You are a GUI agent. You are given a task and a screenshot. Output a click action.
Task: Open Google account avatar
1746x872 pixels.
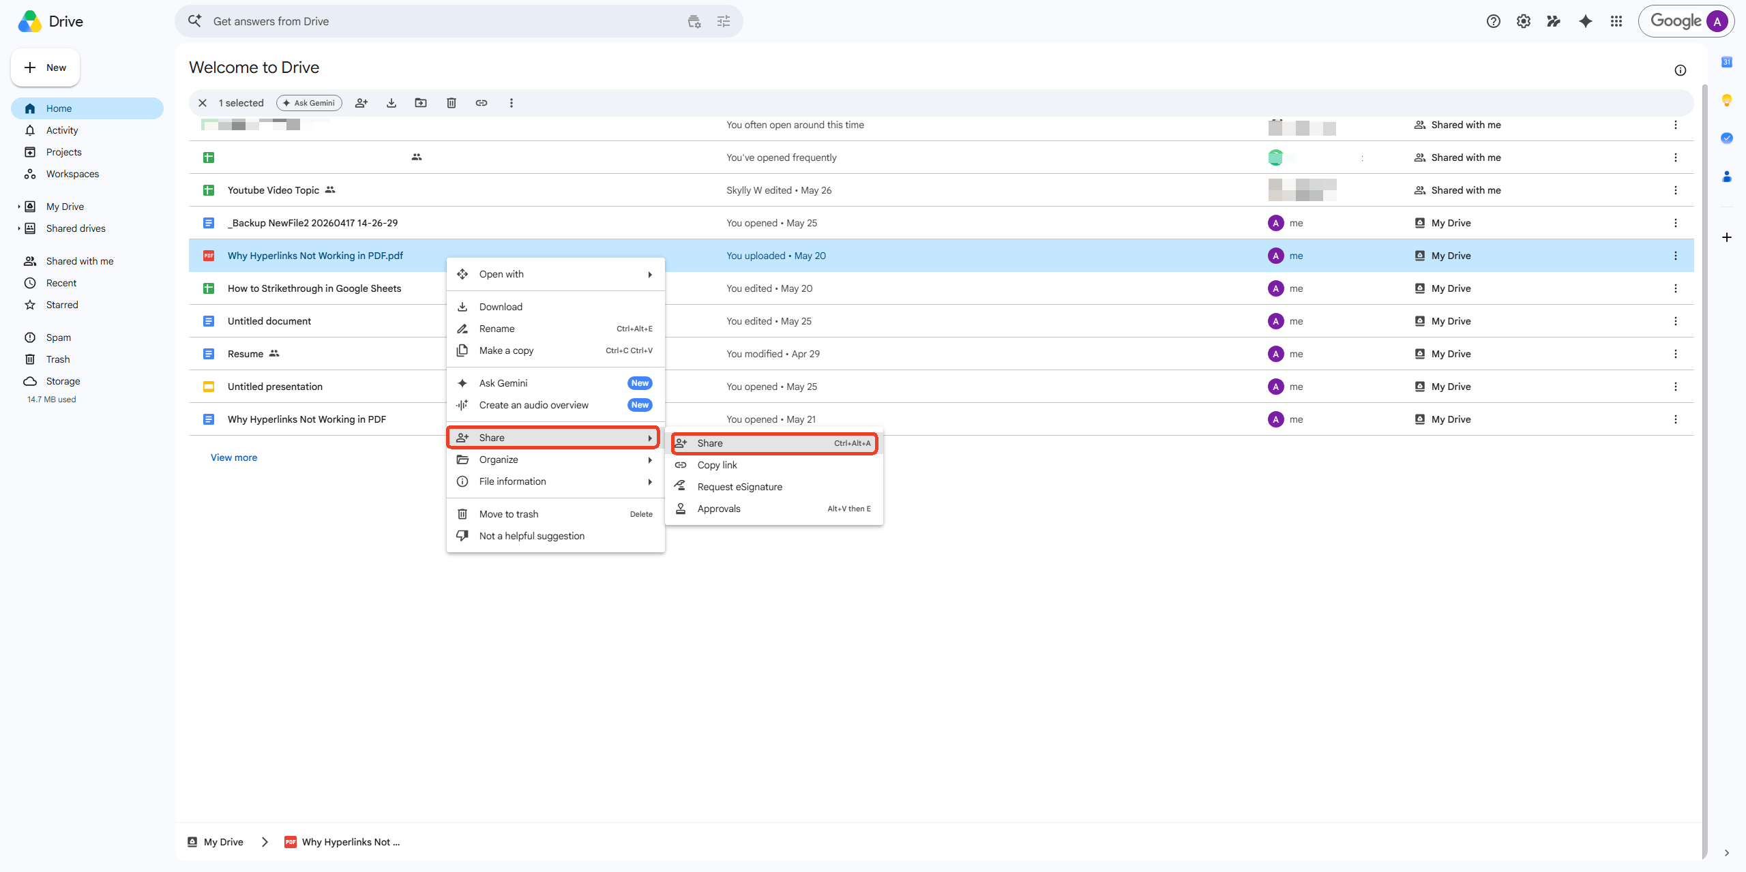[x=1717, y=21]
